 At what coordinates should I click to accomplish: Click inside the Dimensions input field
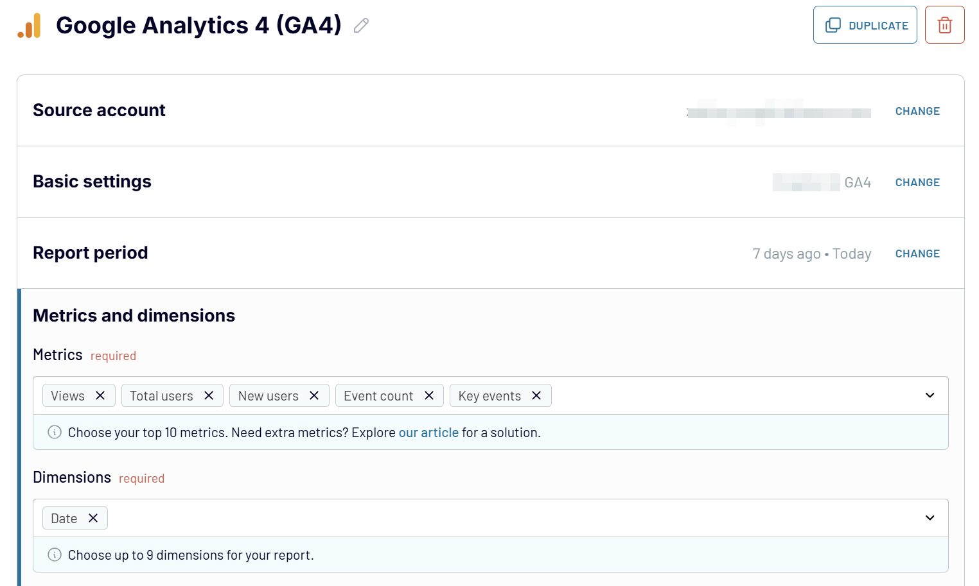(514, 518)
